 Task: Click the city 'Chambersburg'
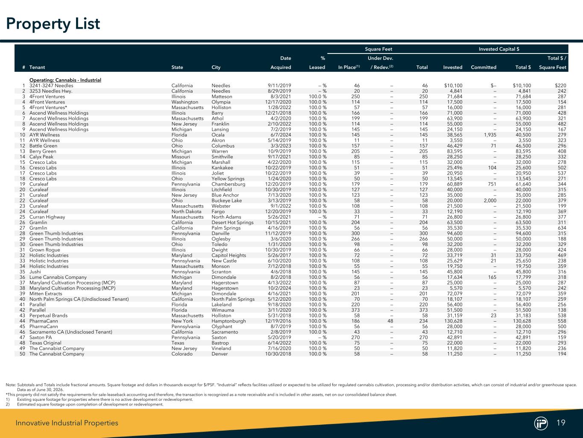(229, 184)
